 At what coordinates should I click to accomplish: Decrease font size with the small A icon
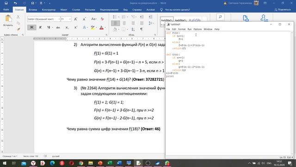pyautogui.click(x=84, y=19)
